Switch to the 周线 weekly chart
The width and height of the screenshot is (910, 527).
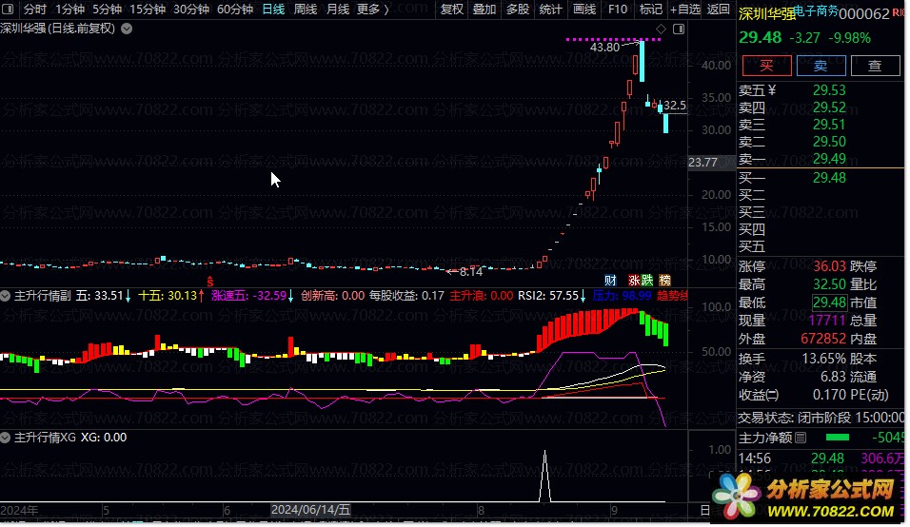click(x=306, y=10)
